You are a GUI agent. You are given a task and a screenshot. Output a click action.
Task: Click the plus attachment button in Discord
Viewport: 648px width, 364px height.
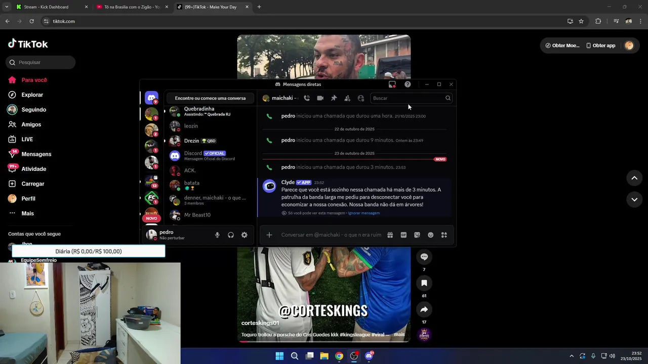click(x=269, y=235)
